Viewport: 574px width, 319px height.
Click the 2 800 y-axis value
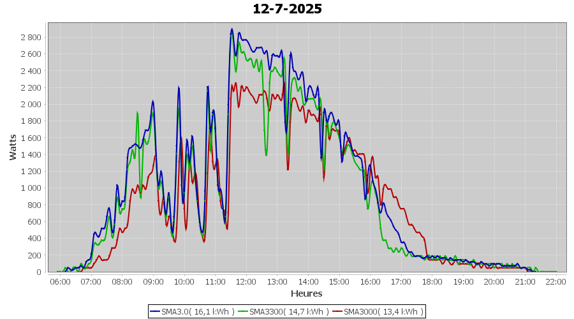pos(31,38)
